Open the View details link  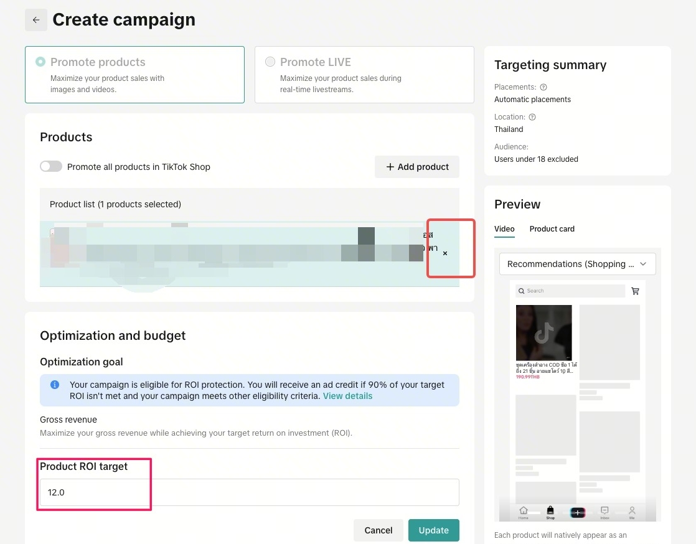[347, 396]
